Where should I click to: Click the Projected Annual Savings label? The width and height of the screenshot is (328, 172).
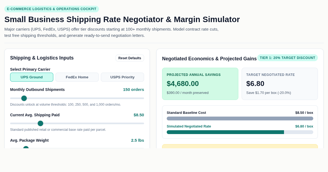coord(194,75)
